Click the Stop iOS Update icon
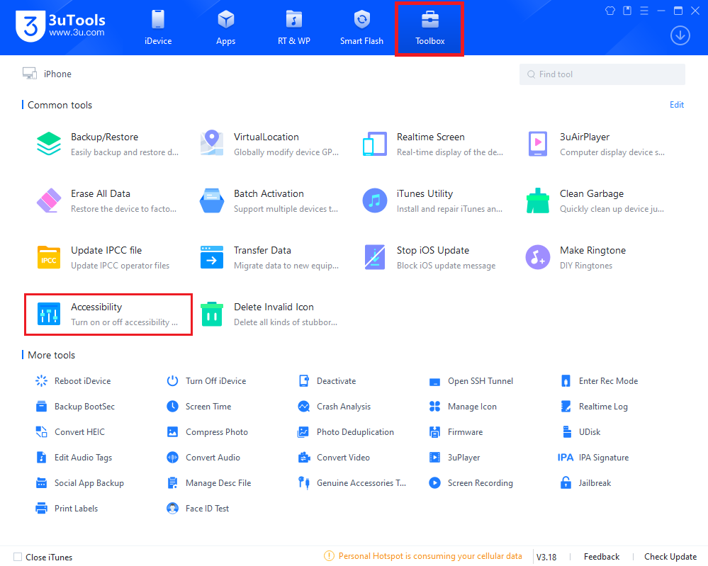The height and width of the screenshot is (566, 708). pos(375,257)
